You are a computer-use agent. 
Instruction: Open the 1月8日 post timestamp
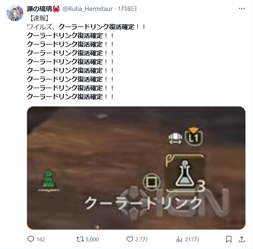click(x=127, y=9)
